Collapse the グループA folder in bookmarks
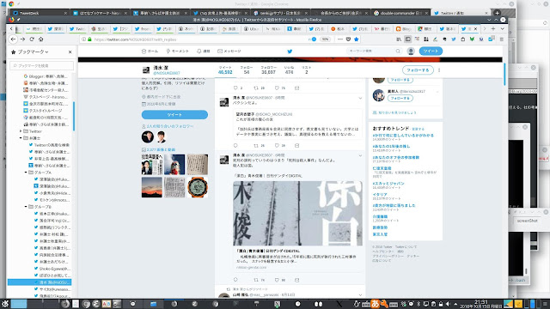This screenshot has width=550, height=309. (x=26, y=173)
